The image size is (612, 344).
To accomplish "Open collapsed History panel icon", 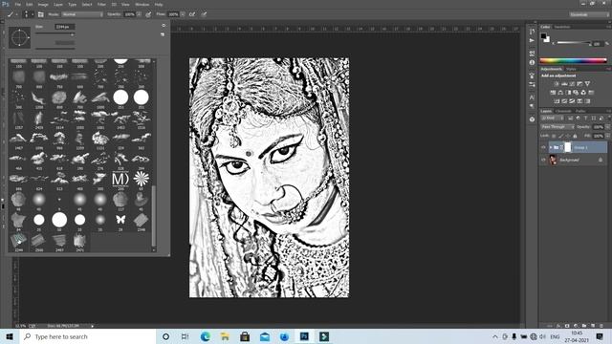I will coord(532,32).
